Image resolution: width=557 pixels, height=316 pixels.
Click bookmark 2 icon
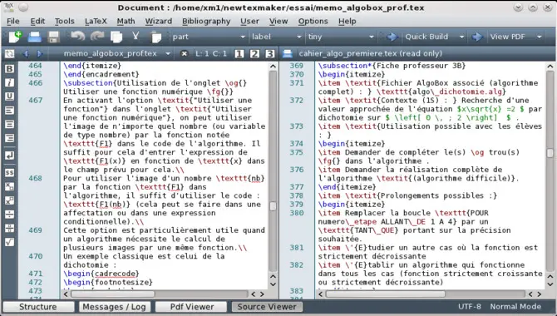254,54
